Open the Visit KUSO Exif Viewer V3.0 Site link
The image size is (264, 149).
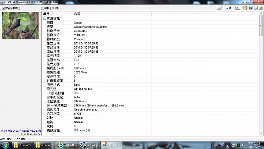click(21, 131)
